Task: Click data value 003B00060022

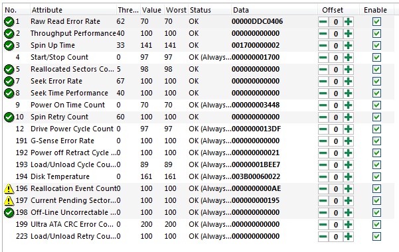Action: tap(256, 176)
